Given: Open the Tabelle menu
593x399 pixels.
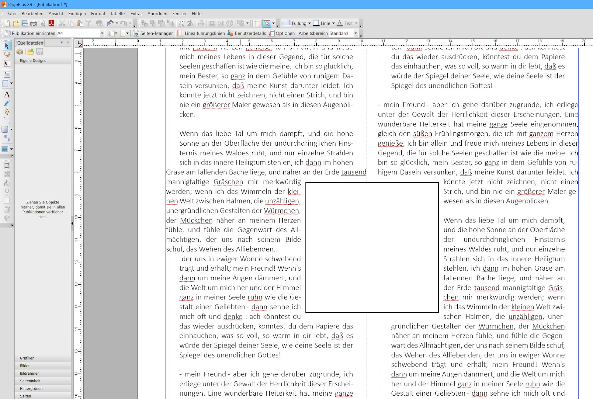Looking at the screenshot, I should click(x=118, y=14).
